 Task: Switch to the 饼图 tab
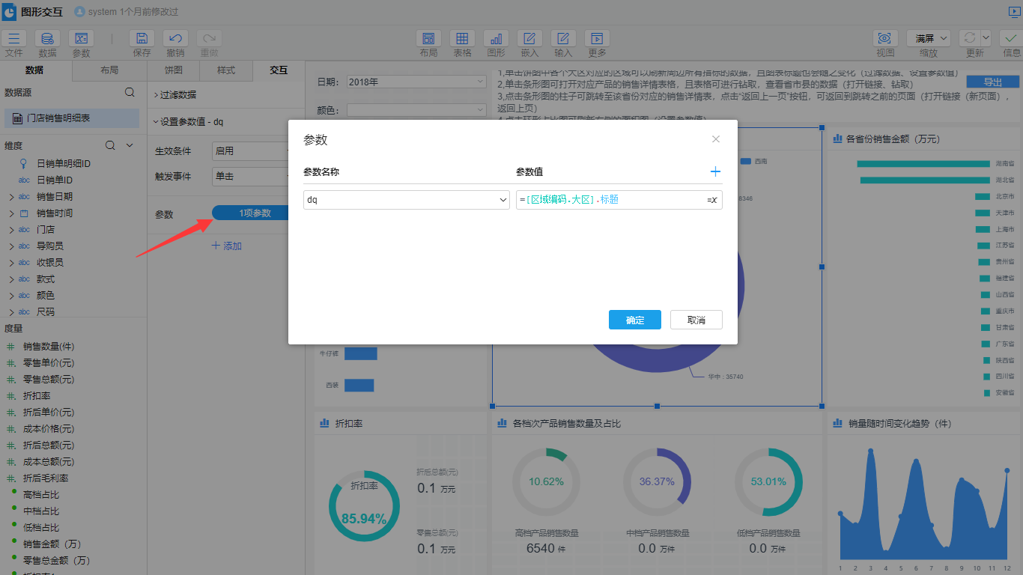pos(174,70)
